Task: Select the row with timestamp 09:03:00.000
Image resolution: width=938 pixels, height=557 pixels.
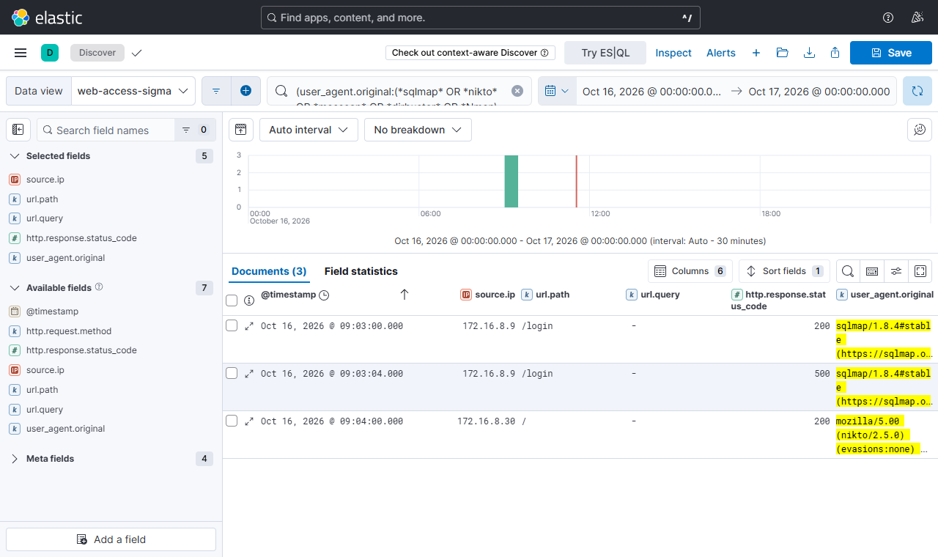Action: tap(232, 325)
